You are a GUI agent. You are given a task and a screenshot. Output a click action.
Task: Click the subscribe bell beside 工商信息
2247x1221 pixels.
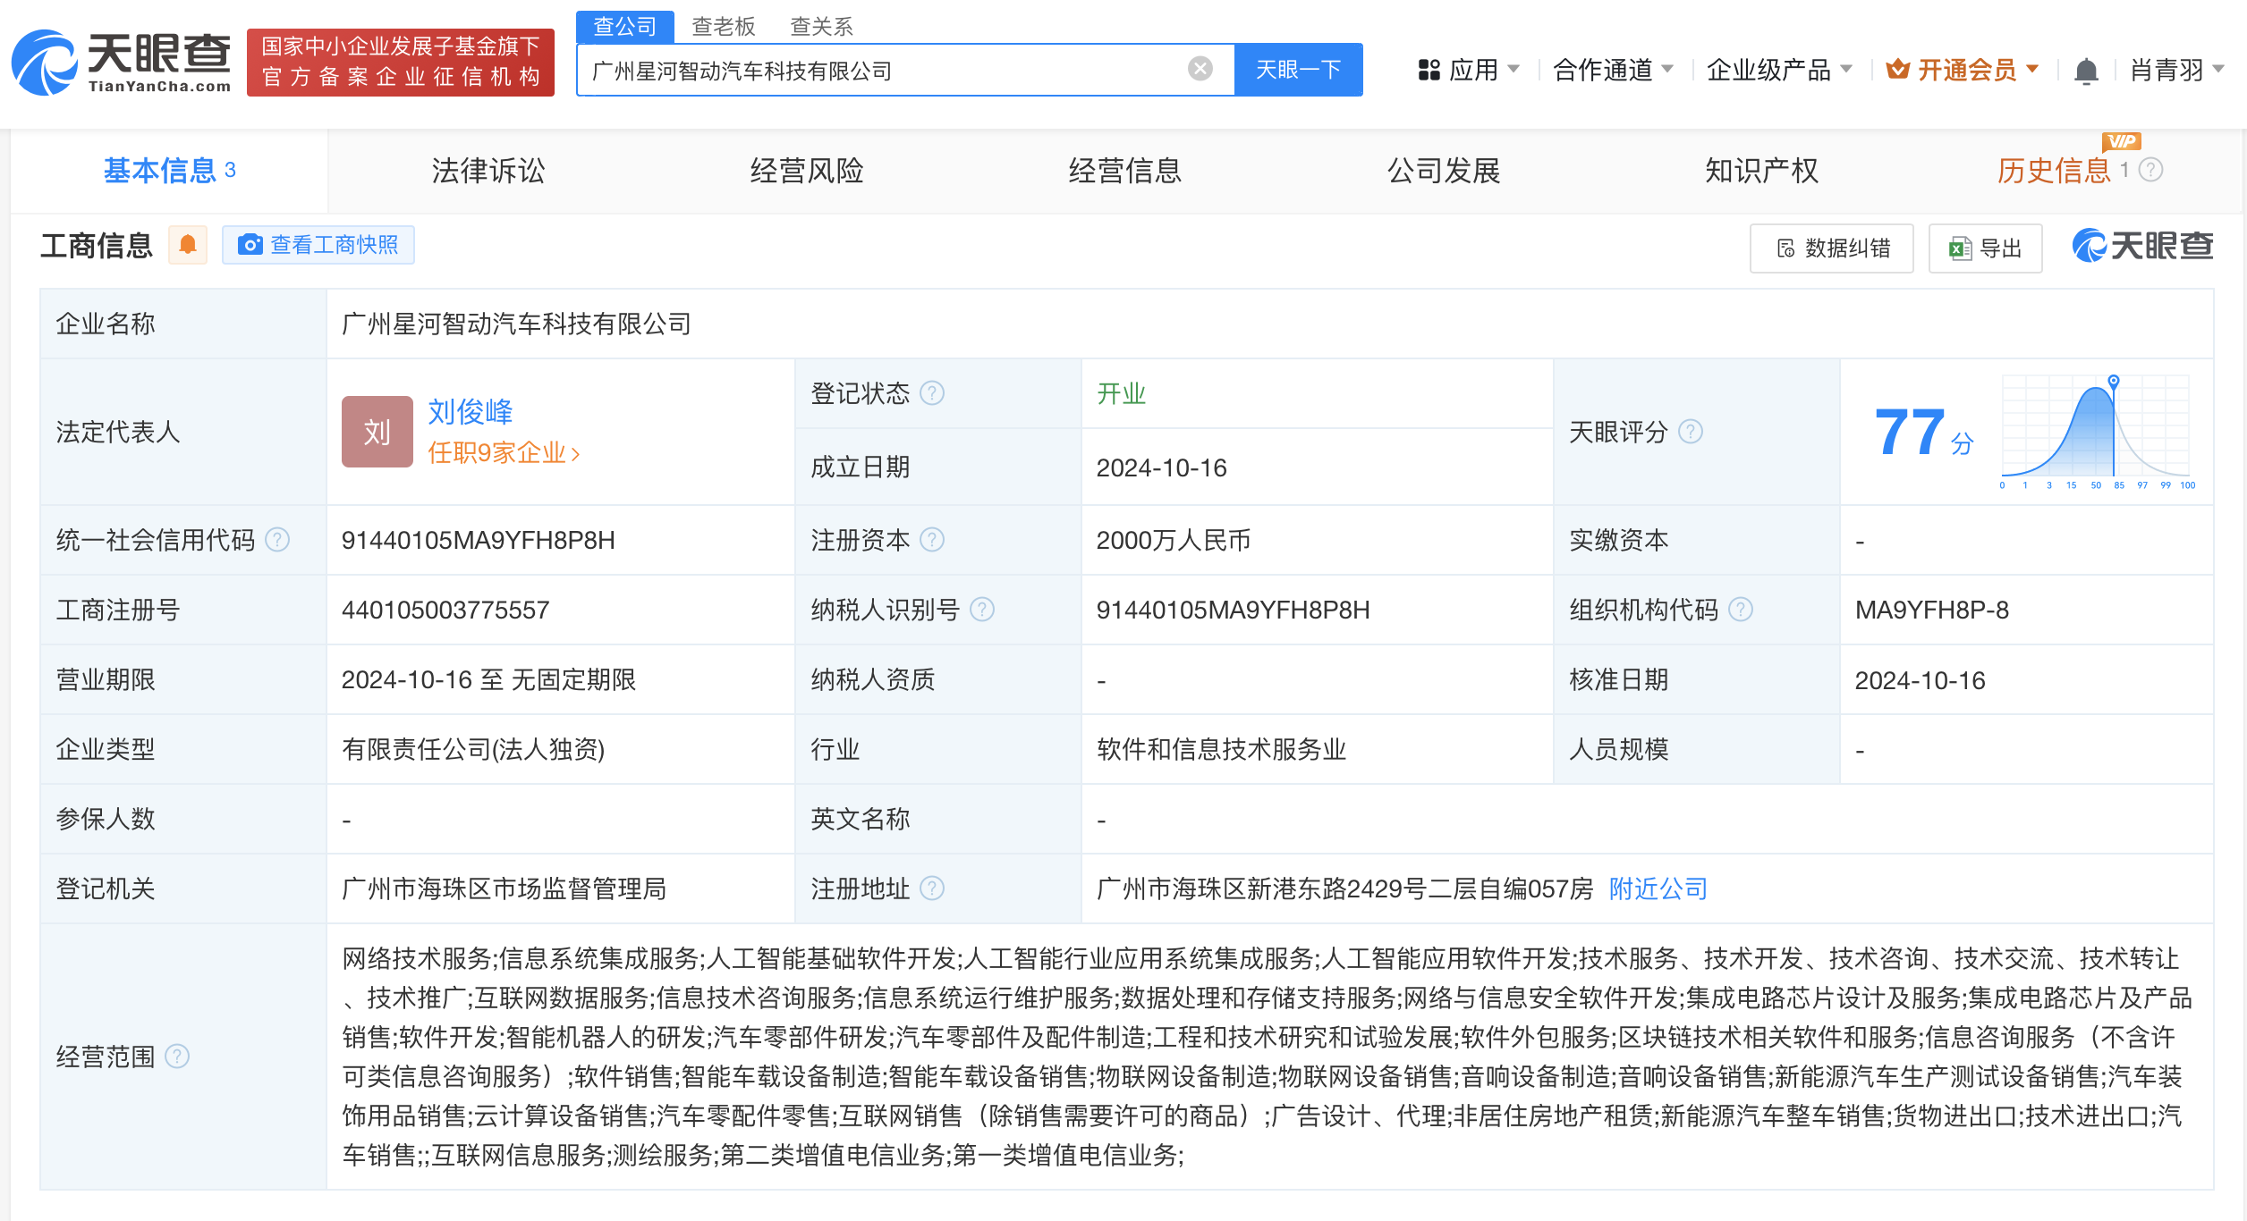click(x=187, y=244)
